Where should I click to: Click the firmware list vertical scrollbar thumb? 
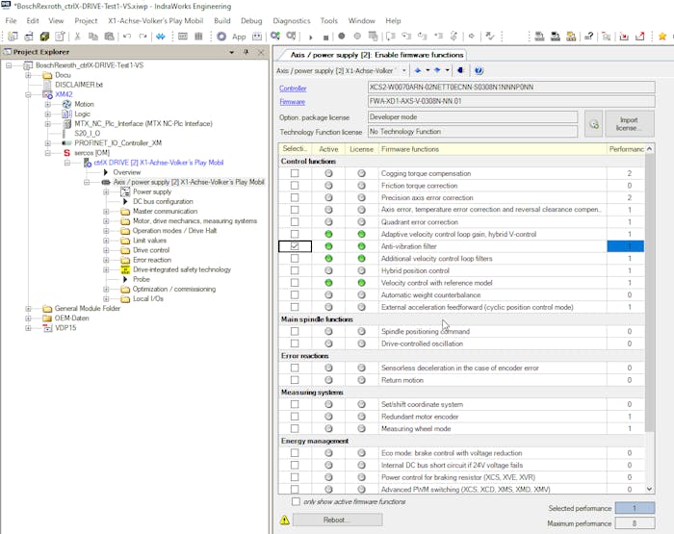click(650, 293)
